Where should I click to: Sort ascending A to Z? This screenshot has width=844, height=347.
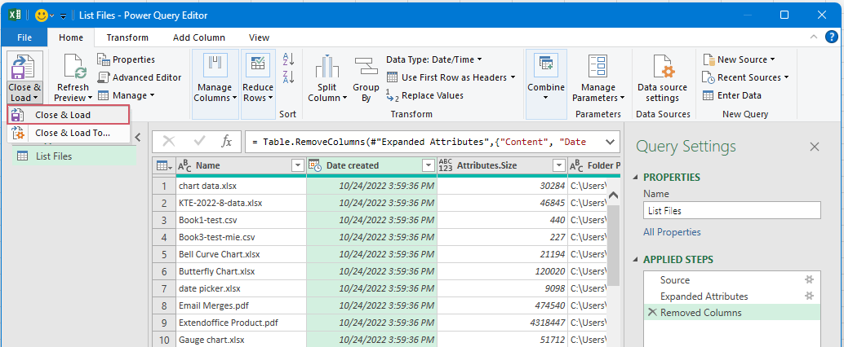[x=288, y=59]
